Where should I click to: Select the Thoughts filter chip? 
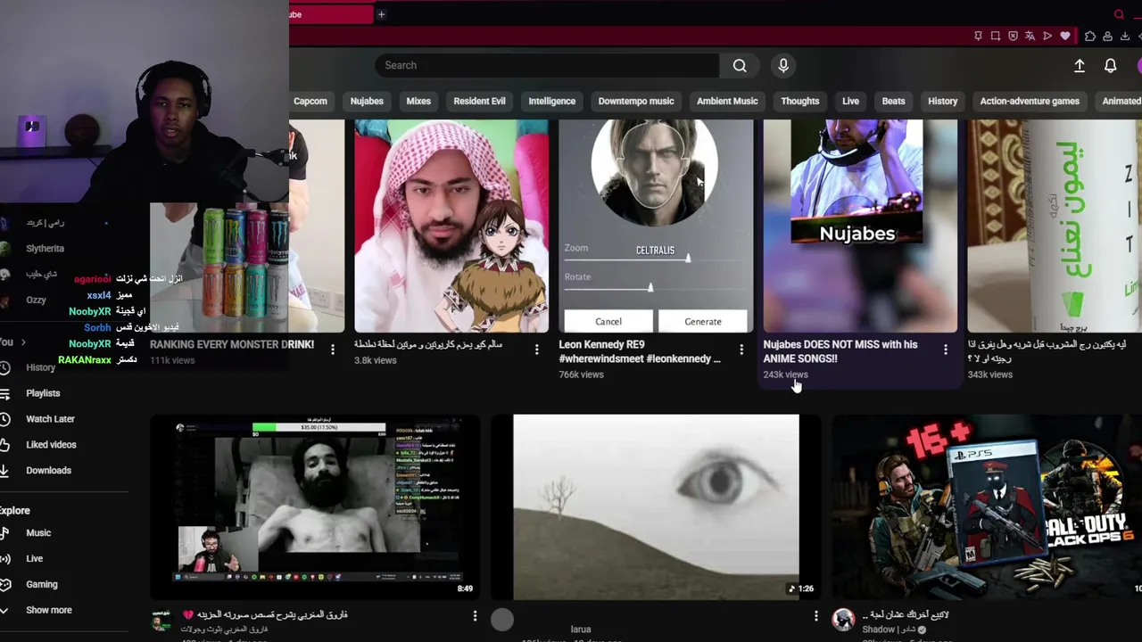pyautogui.click(x=800, y=101)
